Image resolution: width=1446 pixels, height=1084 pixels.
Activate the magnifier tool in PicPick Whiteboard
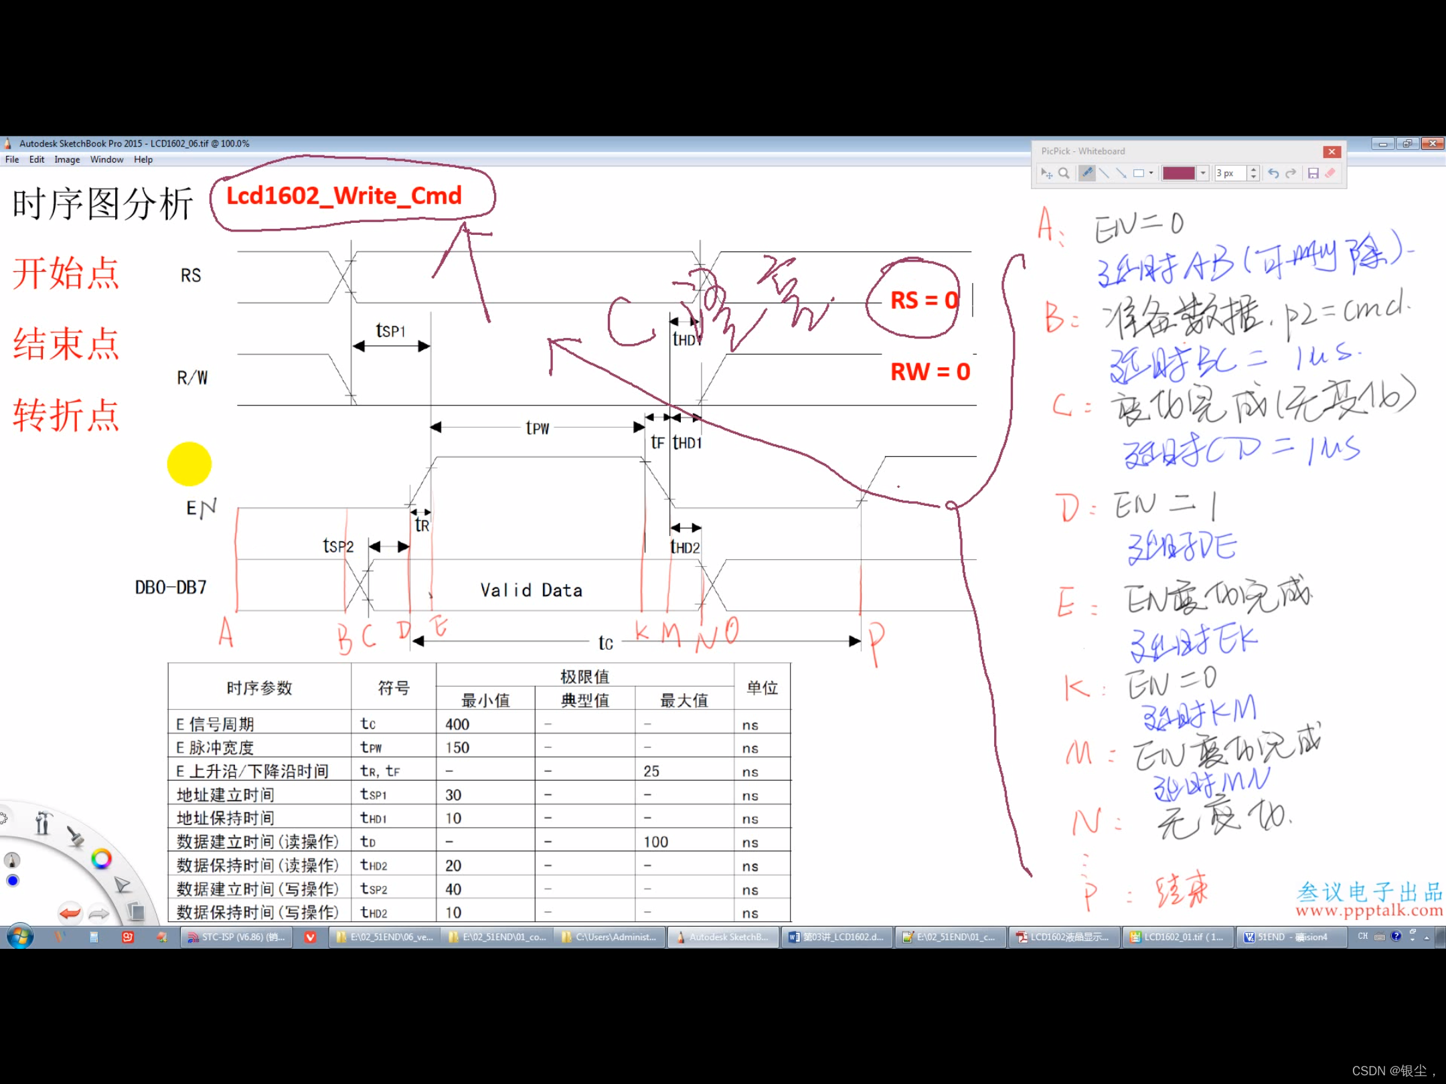tap(1064, 174)
